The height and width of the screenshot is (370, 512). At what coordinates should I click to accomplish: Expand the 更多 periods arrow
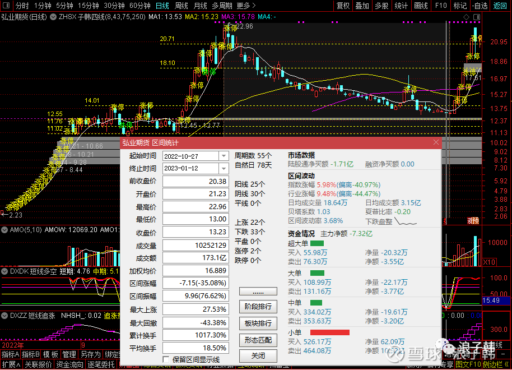pos(254,6)
